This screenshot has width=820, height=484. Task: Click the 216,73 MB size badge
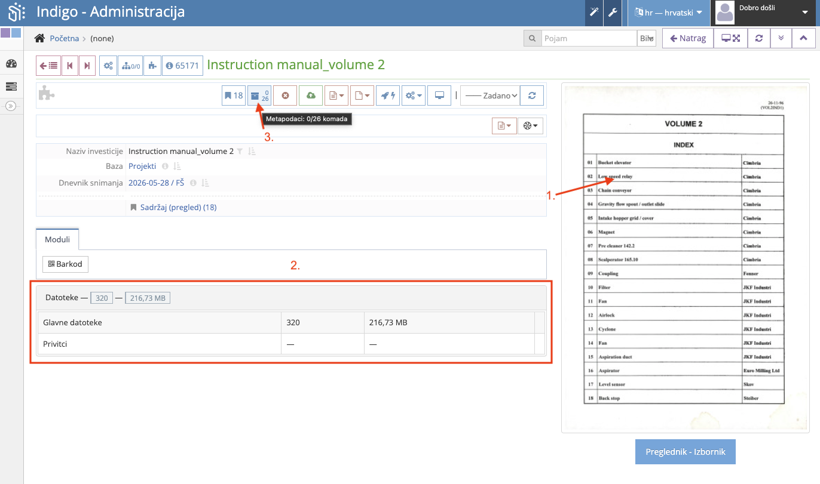pyautogui.click(x=148, y=298)
